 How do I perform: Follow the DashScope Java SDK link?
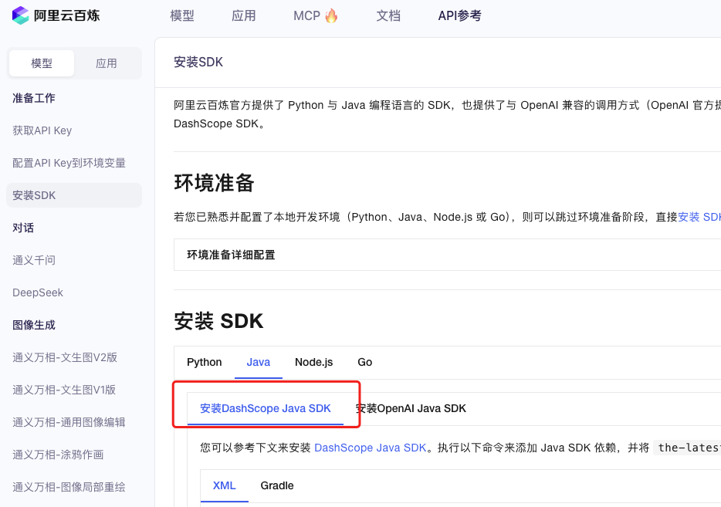371,448
